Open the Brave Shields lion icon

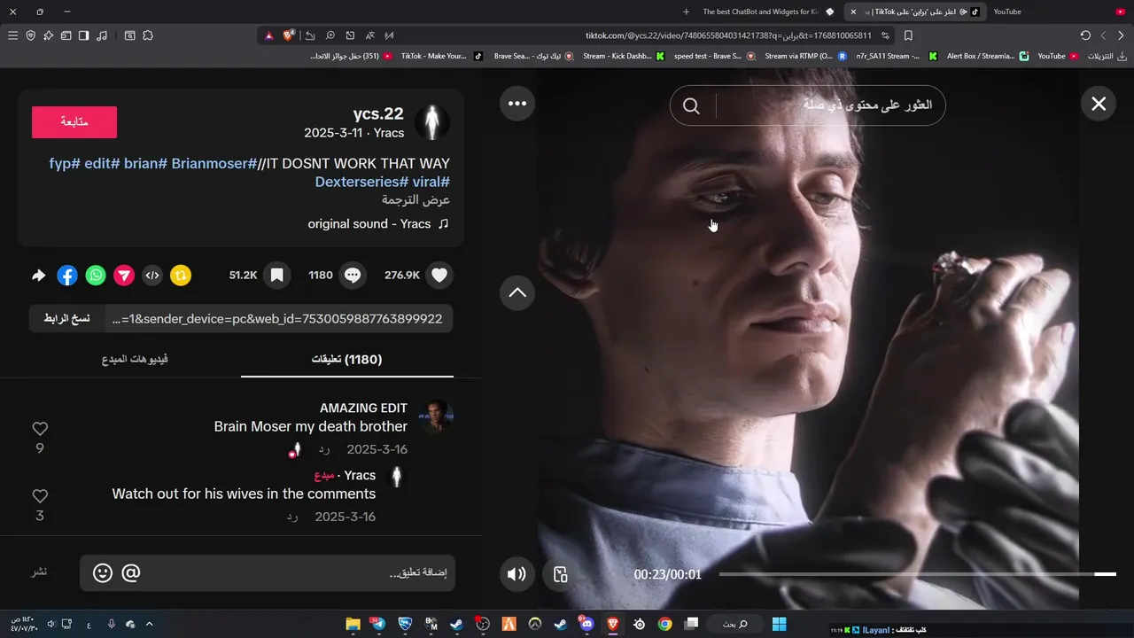[x=289, y=35]
